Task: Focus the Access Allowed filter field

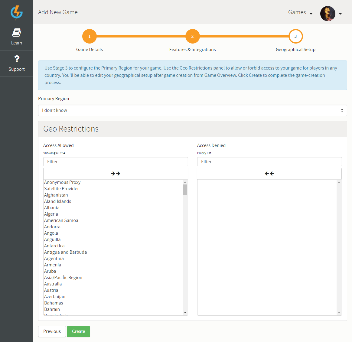Action: [x=116, y=162]
